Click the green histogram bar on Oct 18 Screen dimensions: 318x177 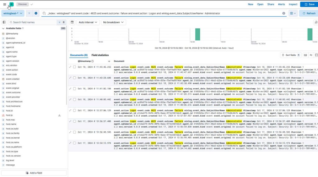click(x=310, y=34)
